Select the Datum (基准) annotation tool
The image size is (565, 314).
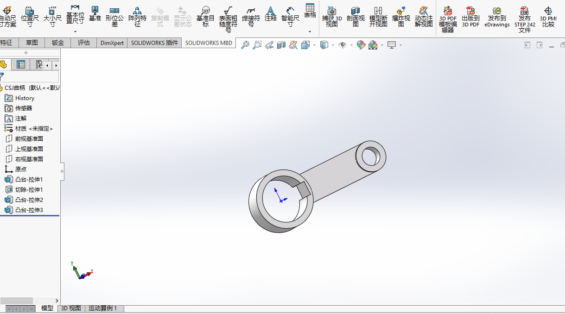[x=95, y=13]
